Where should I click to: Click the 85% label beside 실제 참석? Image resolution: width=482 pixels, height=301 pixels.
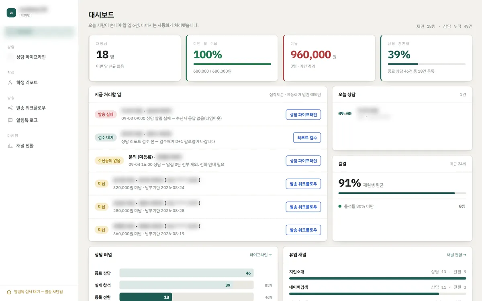point(268,285)
